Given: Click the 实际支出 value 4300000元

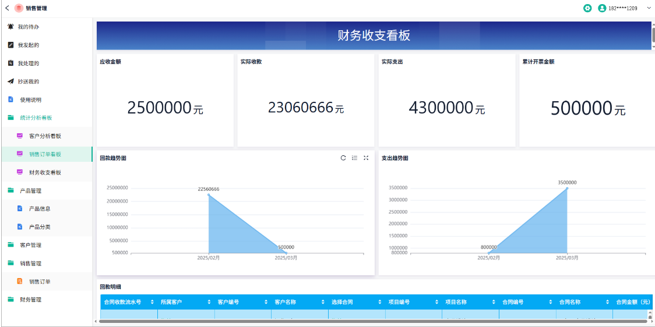Looking at the screenshot, I should click(x=446, y=108).
